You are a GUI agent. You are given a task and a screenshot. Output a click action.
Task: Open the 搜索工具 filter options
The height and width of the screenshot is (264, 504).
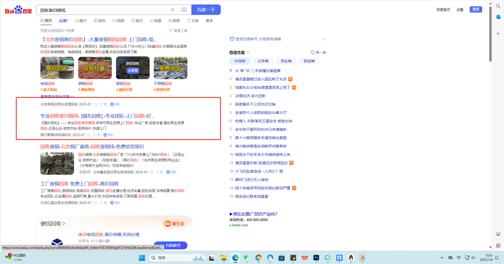[178, 31]
